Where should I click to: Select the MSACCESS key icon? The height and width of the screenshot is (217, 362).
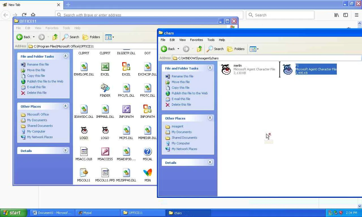point(105,154)
